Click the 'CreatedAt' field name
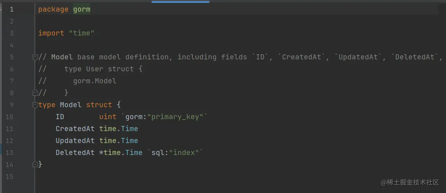Screen dimensions: 446x193 [x=75, y=129]
